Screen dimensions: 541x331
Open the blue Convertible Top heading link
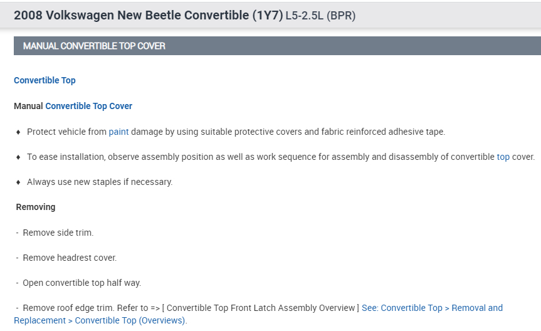[x=45, y=80]
